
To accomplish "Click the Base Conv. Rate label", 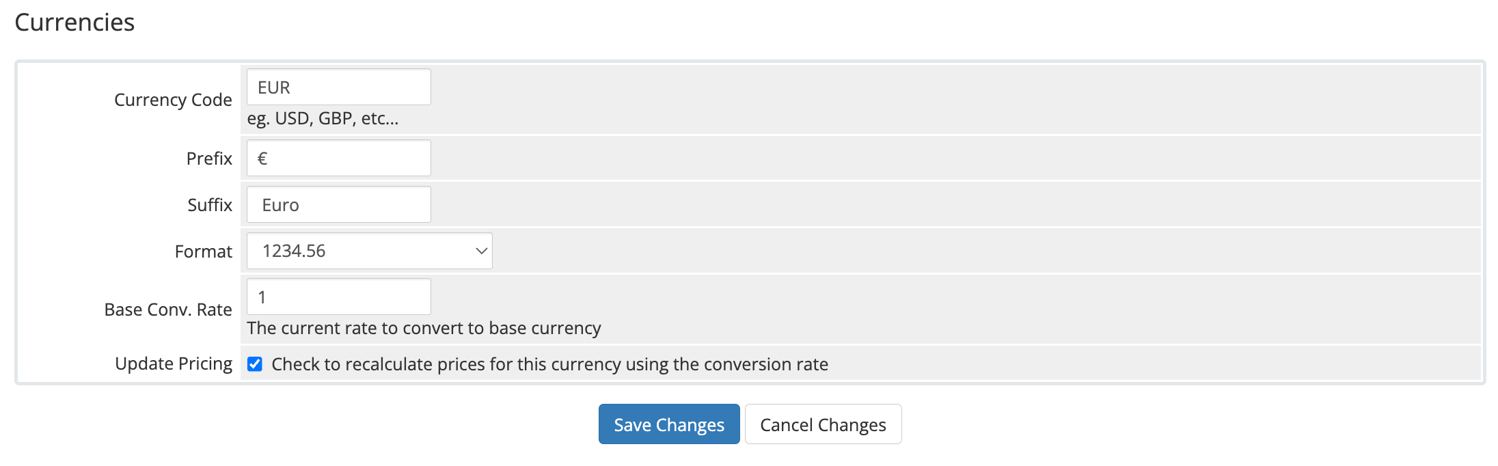I will (167, 309).
